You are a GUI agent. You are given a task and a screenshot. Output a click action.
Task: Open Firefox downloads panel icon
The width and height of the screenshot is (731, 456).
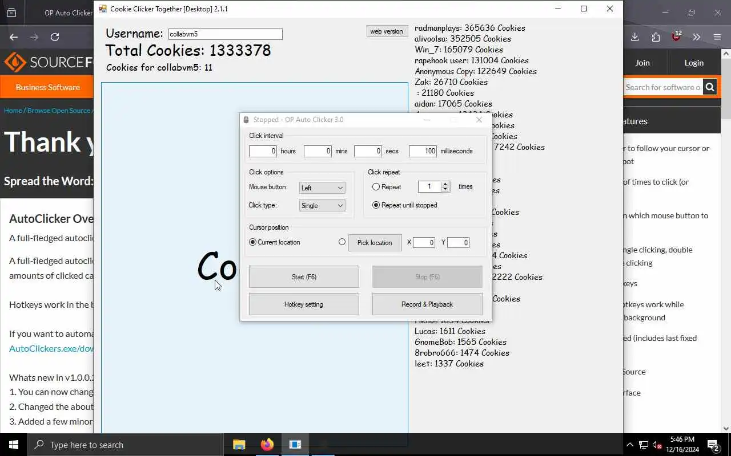click(635, 37)
